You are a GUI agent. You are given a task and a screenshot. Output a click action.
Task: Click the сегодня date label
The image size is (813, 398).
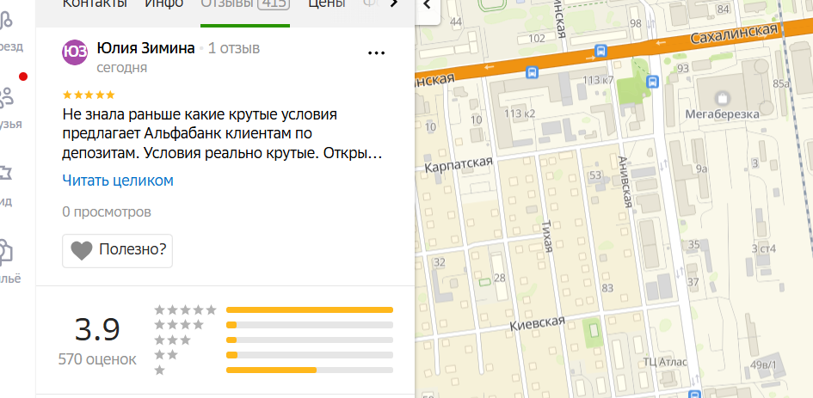point(122,68)
